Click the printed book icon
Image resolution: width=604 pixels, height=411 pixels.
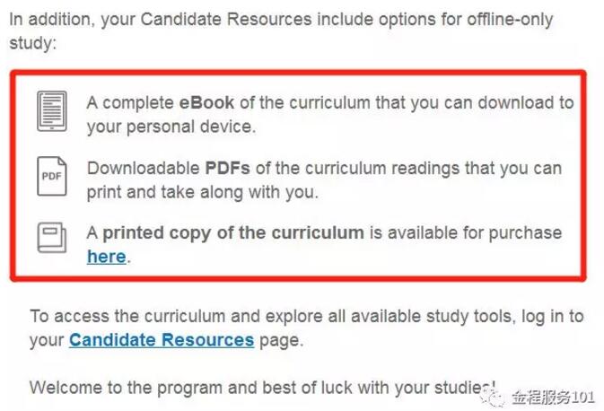tap(52, 238)
